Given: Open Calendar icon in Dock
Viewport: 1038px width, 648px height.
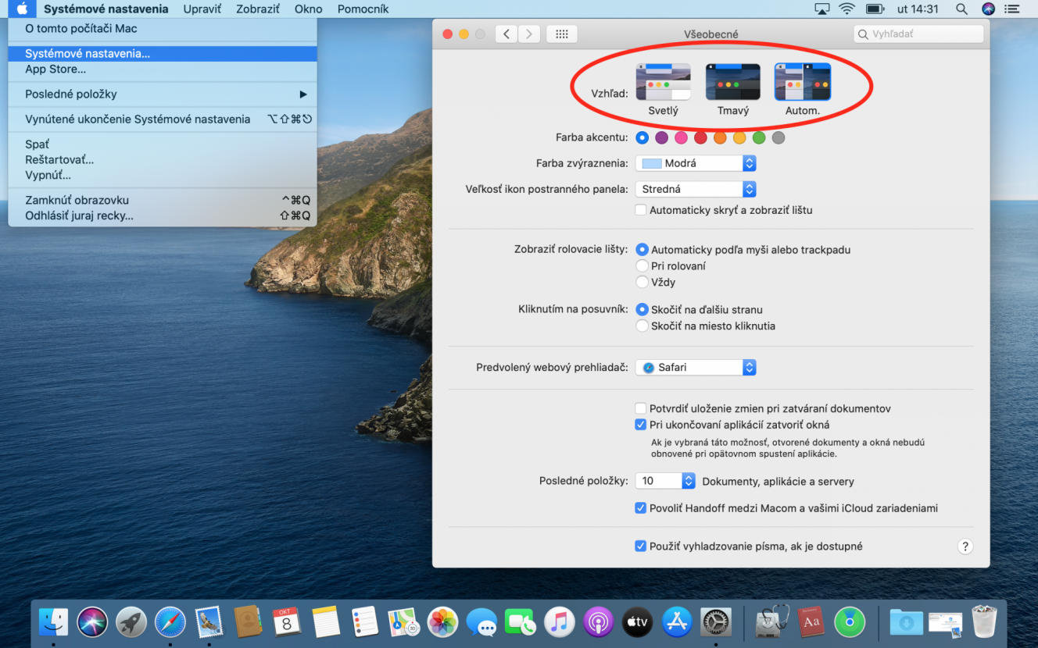Looking at the screenshot, I should tap(287, 622).
